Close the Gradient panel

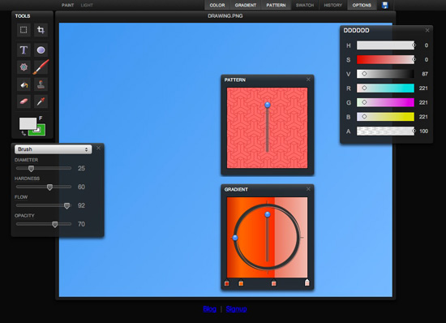(x=308, y=189)
